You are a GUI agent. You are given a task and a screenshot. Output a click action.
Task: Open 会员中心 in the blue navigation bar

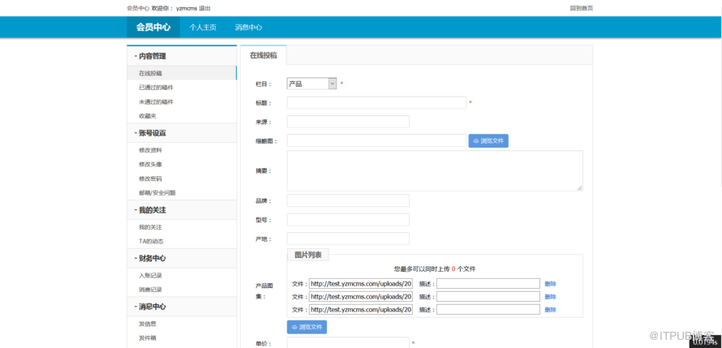153,27
